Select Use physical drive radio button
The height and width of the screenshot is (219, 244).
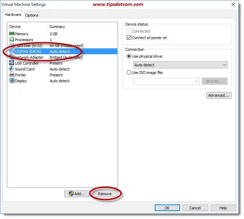(x=129, y=56)
